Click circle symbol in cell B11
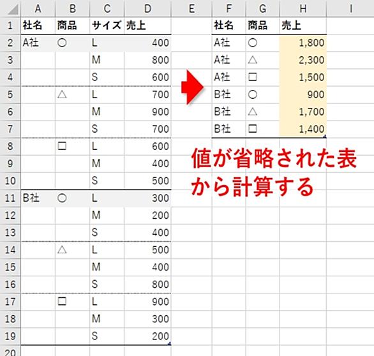The width and height of the screenshot is (374, 356). click(62, 198)
